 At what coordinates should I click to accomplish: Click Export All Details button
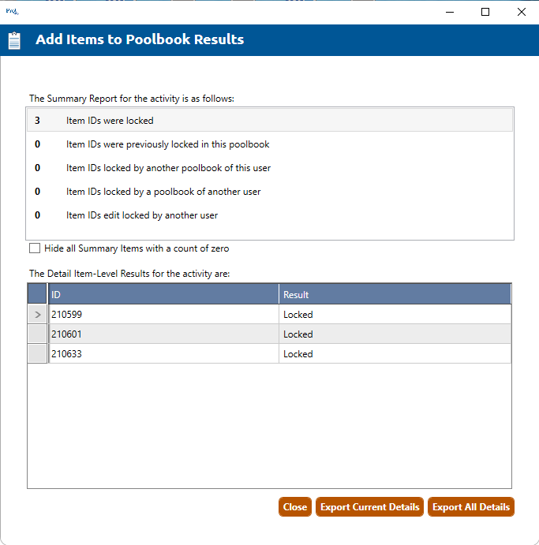pos(470,507)
